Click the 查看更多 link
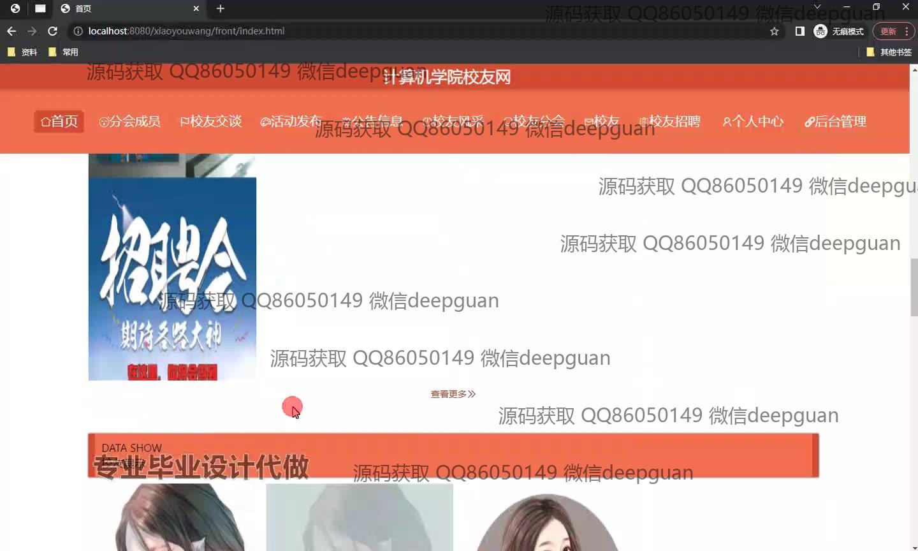The width and height of the screenshot is (918, 551). (x=453, y=394)
